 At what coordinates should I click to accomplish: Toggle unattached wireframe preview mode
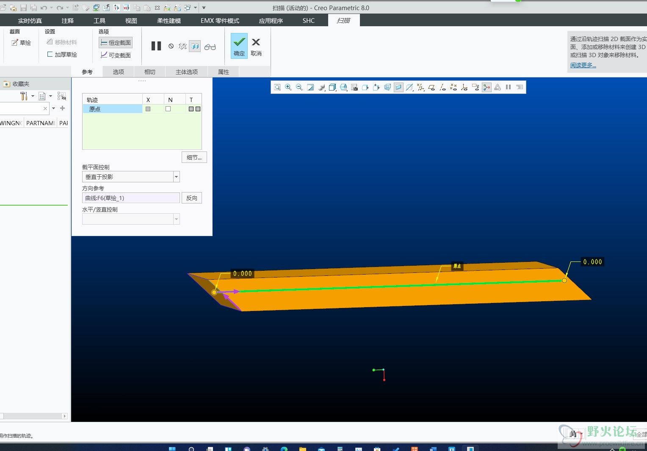pyautogui.click(x=182, y=46)
